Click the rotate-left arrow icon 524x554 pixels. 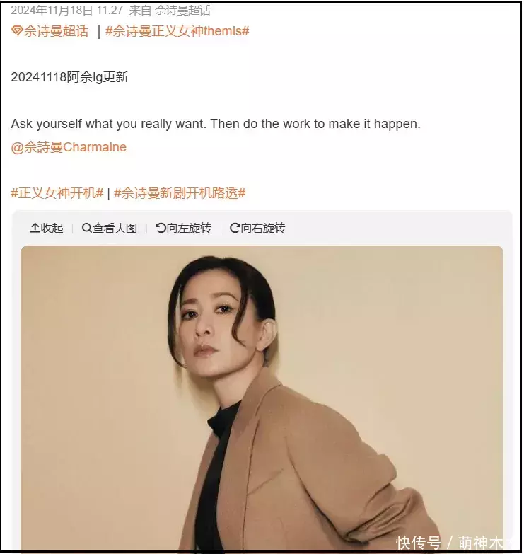161,228
